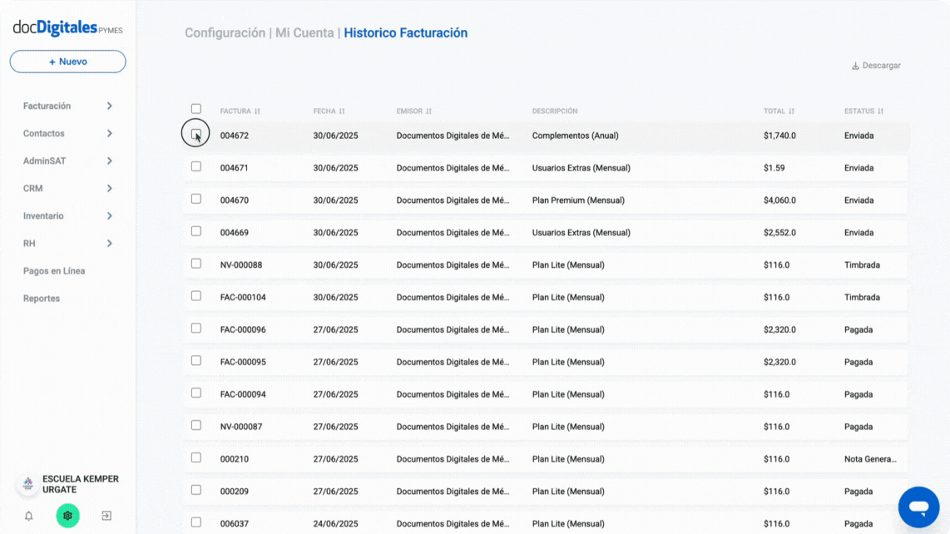Click the + Nuevo button
Viewport: 950px width, 534px height.
(x=68, y=62)
